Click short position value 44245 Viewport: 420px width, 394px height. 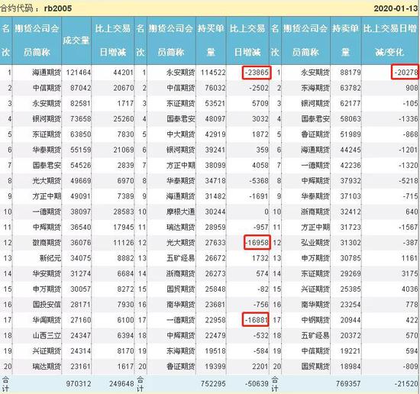pos(351,150)
